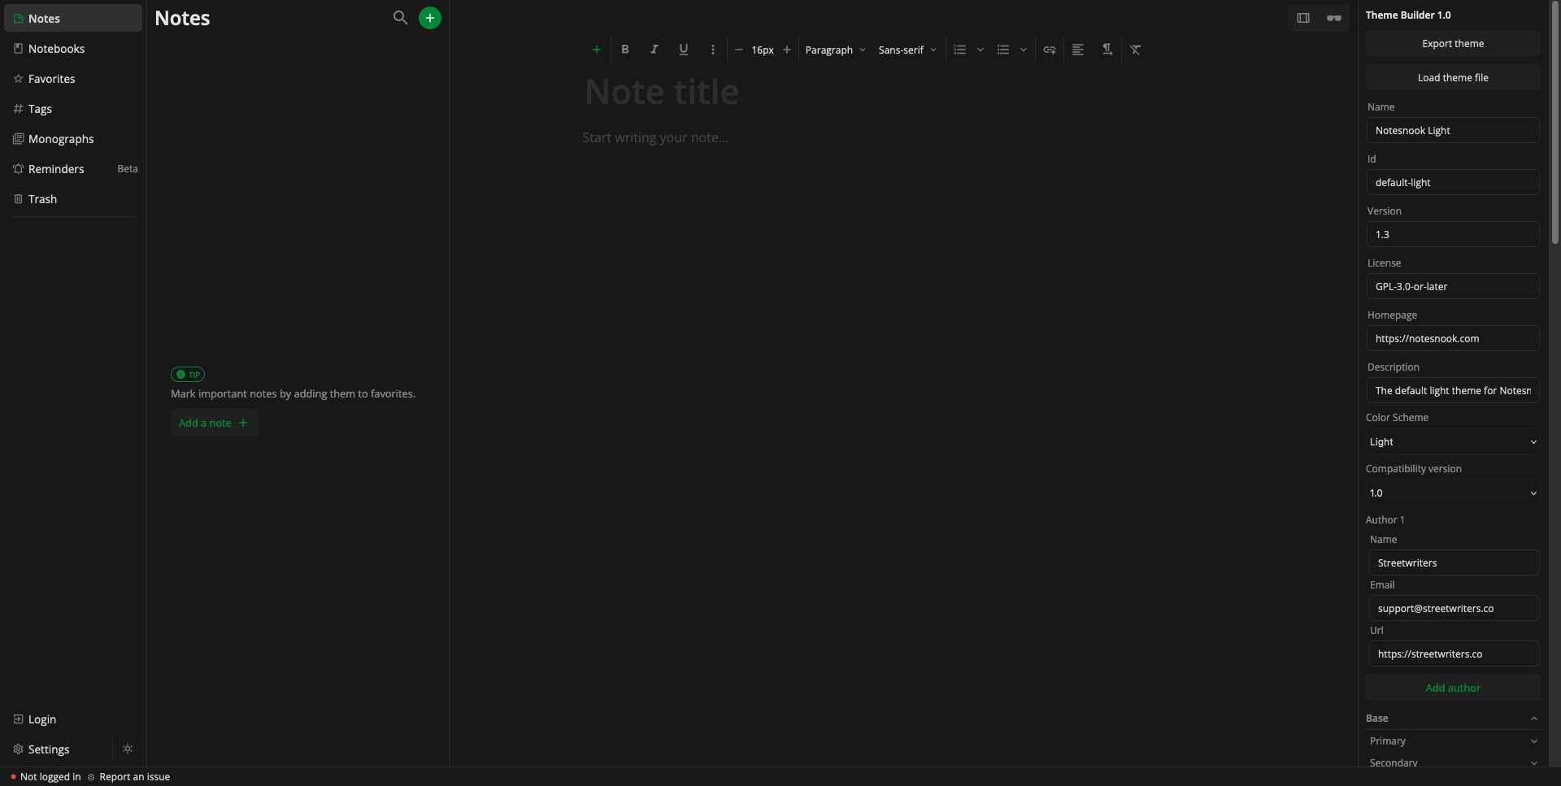Viewport: 1561px width, 786px height.
Task: Open search in the Notes list
Action: tap(400, 18)
